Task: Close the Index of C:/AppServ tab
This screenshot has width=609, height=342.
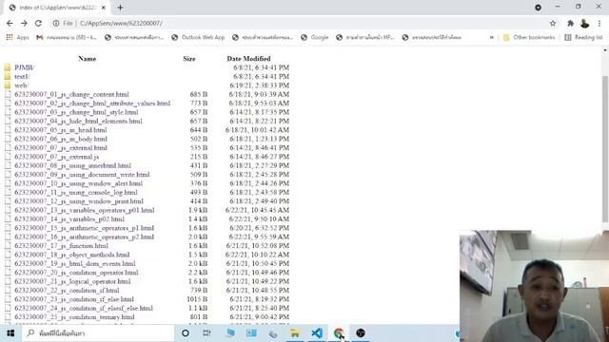Action: click(x=104, y=8)
